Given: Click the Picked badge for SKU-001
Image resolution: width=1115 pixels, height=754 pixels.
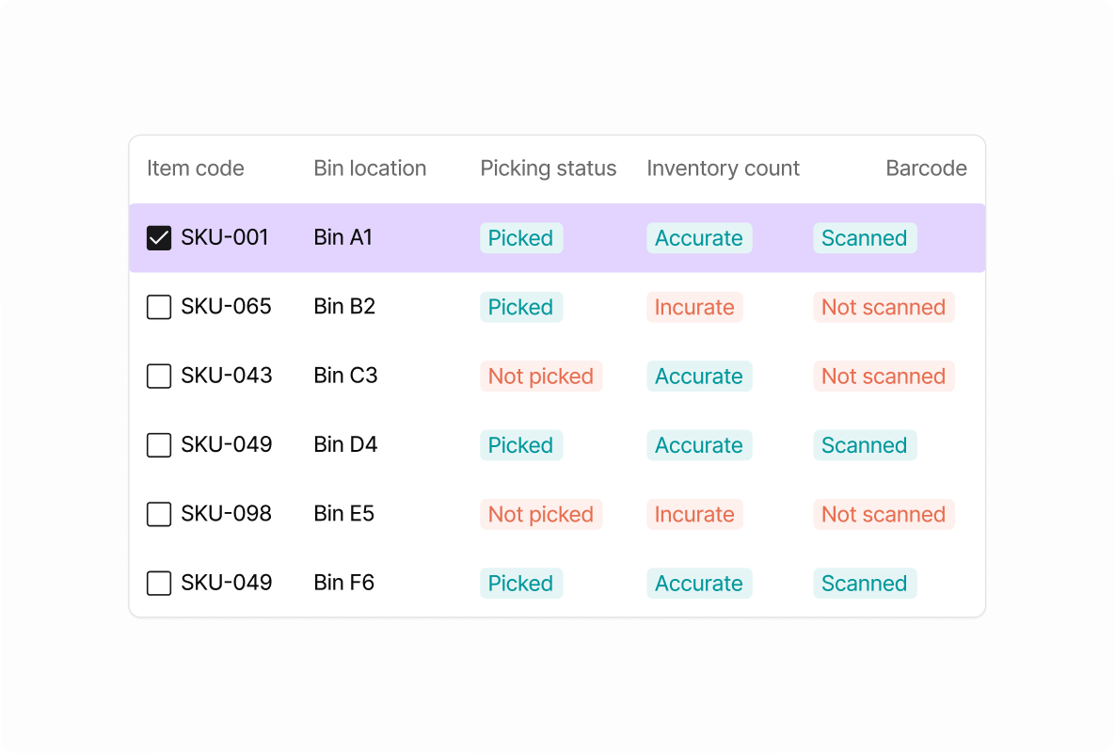Looking at the screenshot, I should (520, 238).
